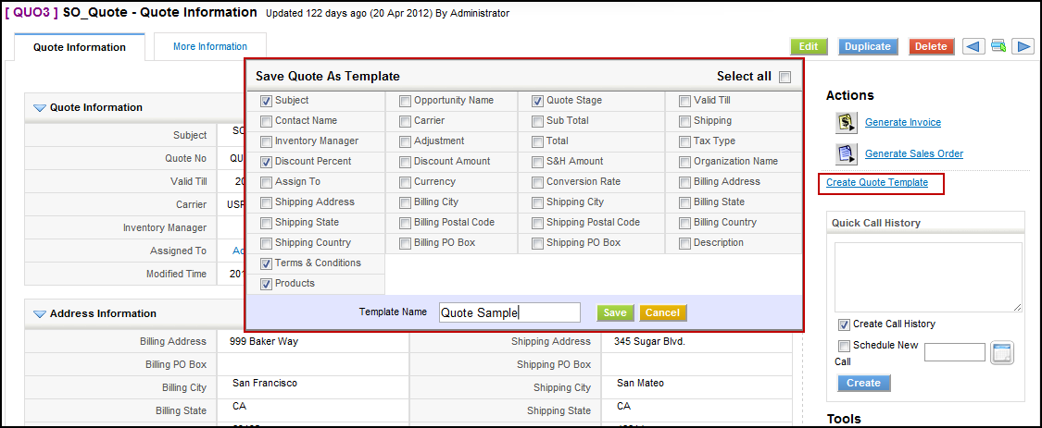Toggle the Create Call History checkbox
The image size is (1042, 428).
pyautogui.click(x=844, y=324)
